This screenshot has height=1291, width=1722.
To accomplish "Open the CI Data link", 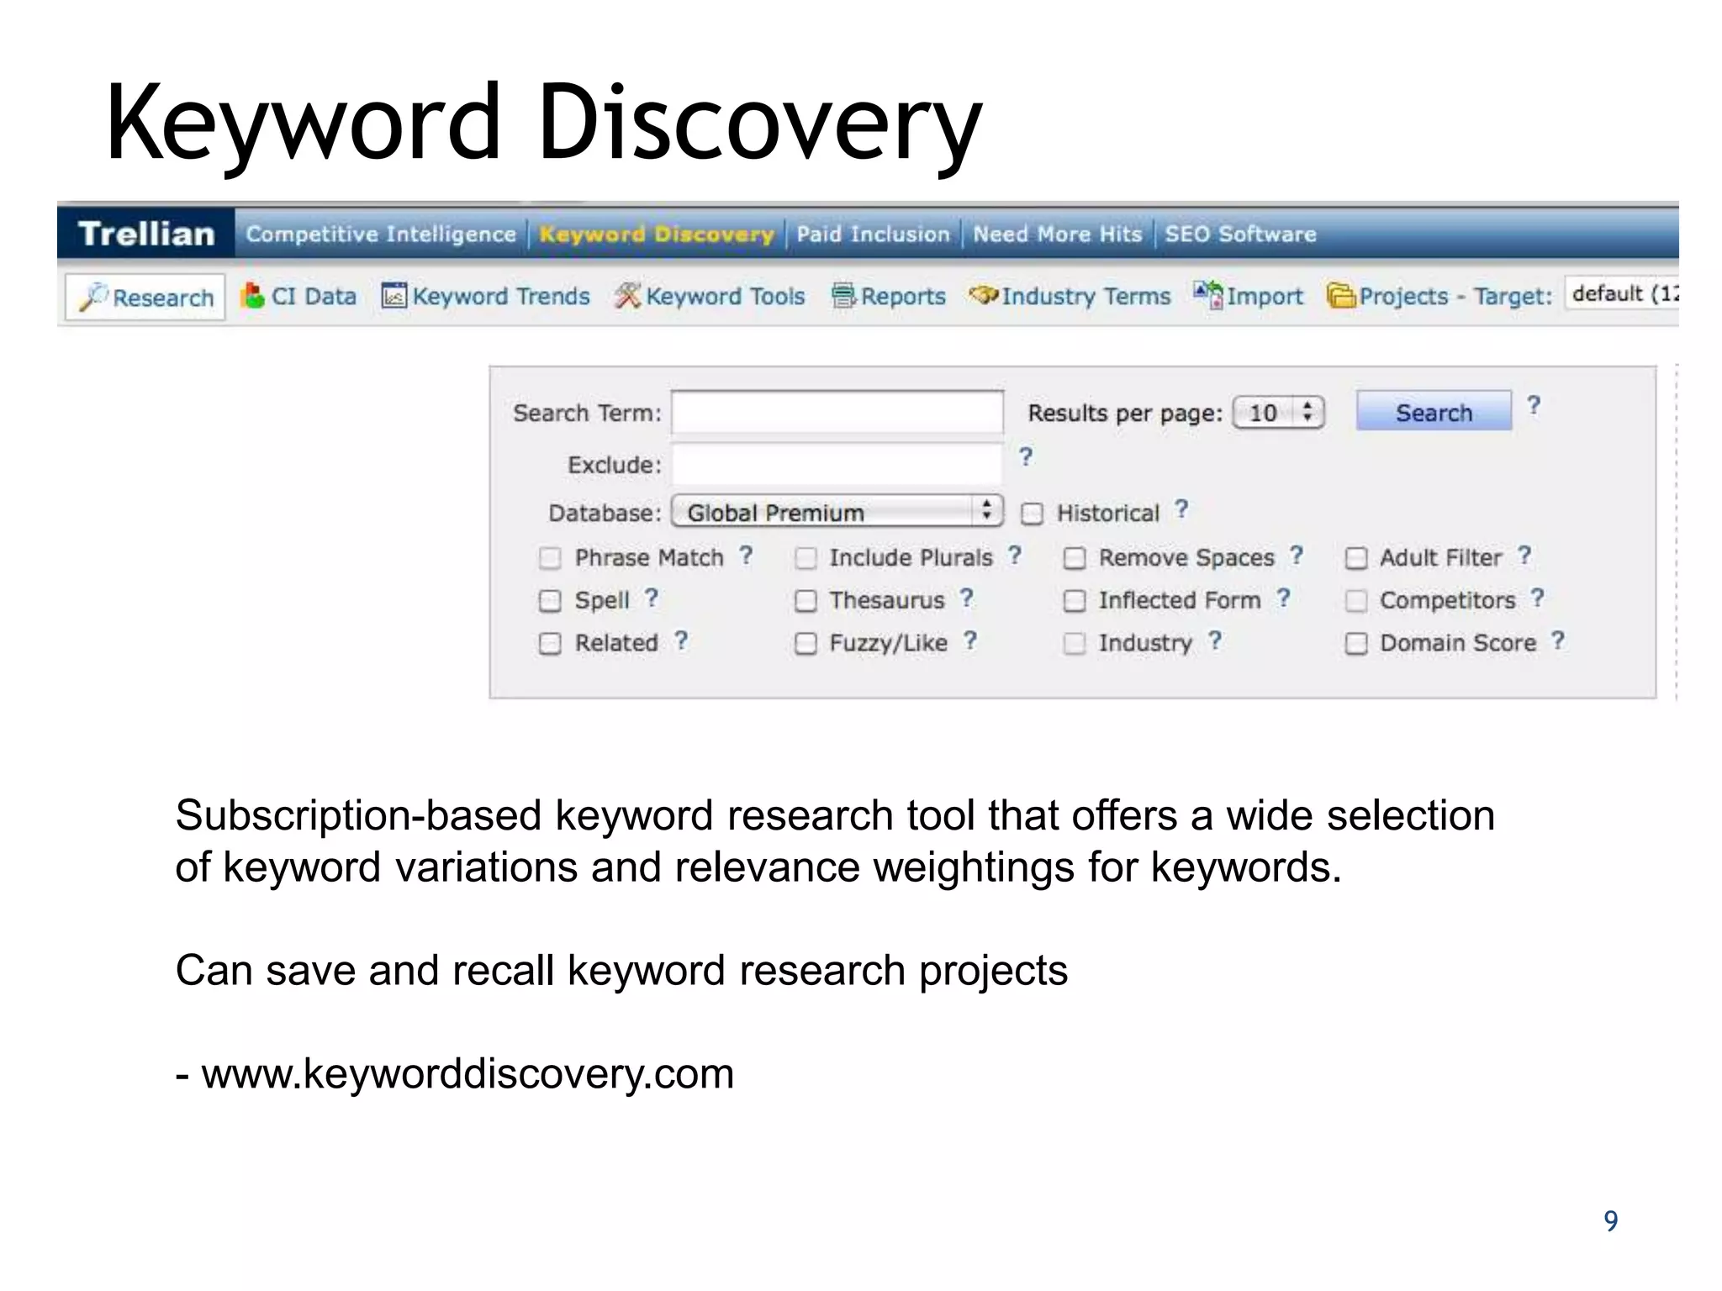I will [314, 296].
